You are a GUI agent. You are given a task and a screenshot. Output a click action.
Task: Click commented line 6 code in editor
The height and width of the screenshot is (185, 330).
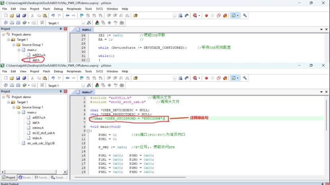tap(127, 118)
